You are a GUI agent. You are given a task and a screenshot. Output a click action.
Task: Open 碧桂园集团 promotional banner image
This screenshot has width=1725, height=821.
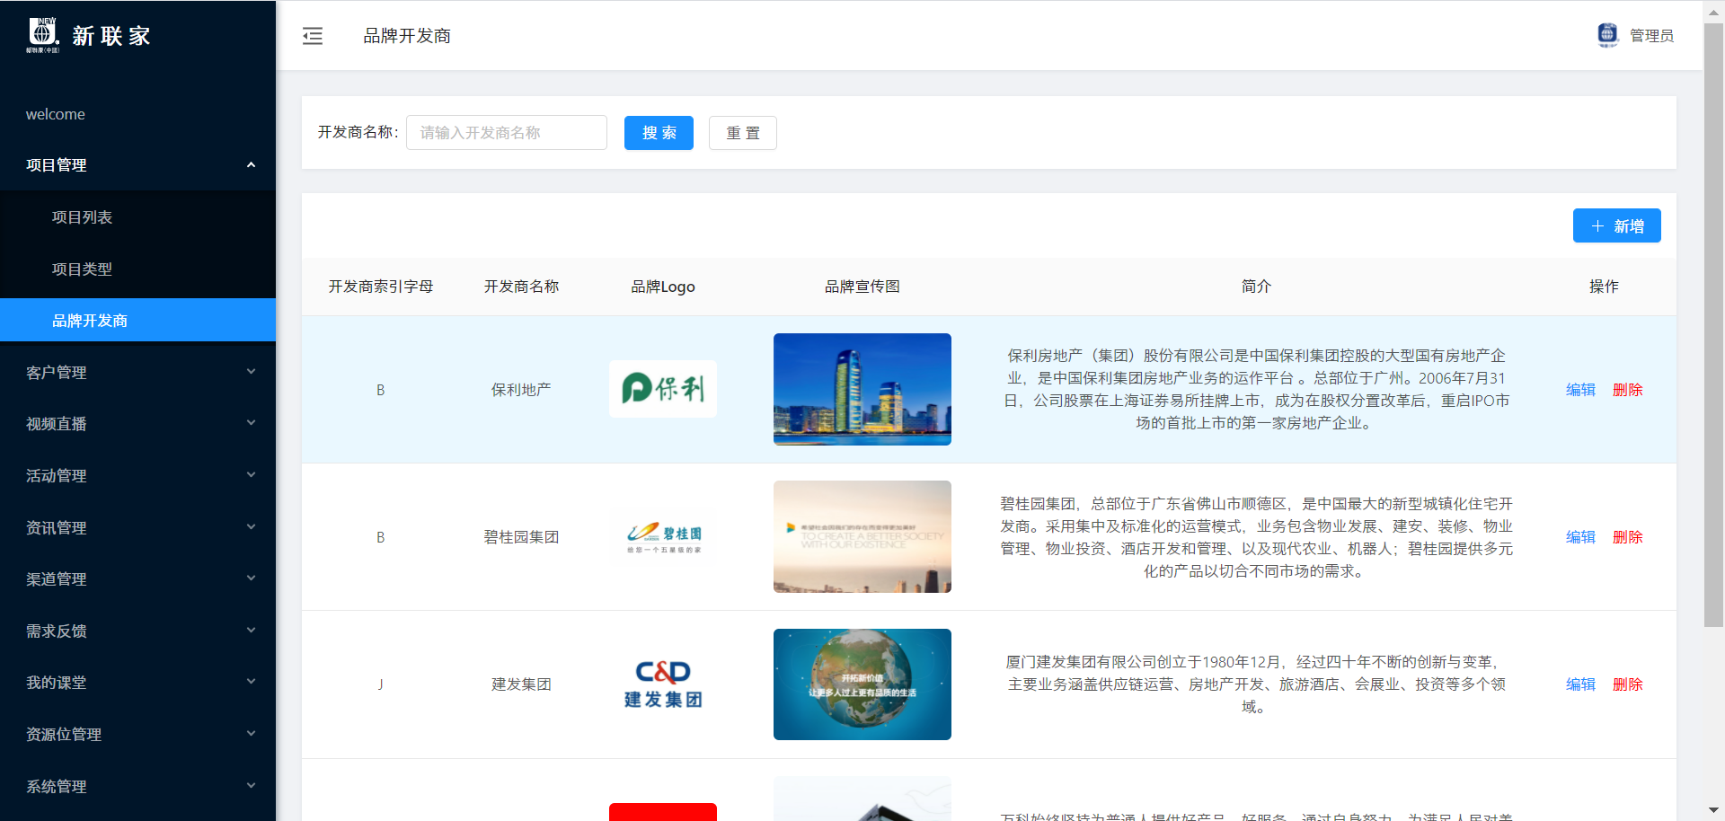coord(862,537)
